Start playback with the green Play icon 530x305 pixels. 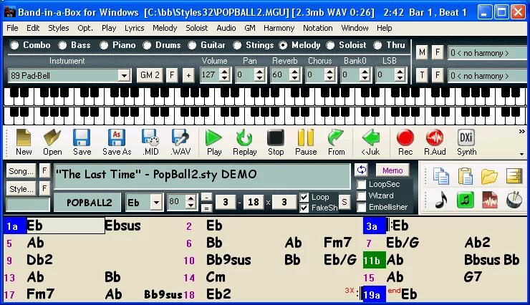[213, 138]
